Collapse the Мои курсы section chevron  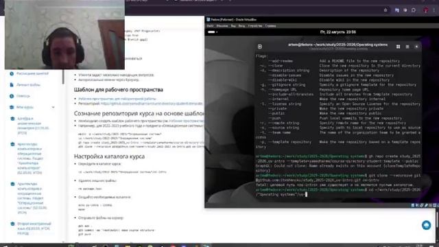[54, 107]
